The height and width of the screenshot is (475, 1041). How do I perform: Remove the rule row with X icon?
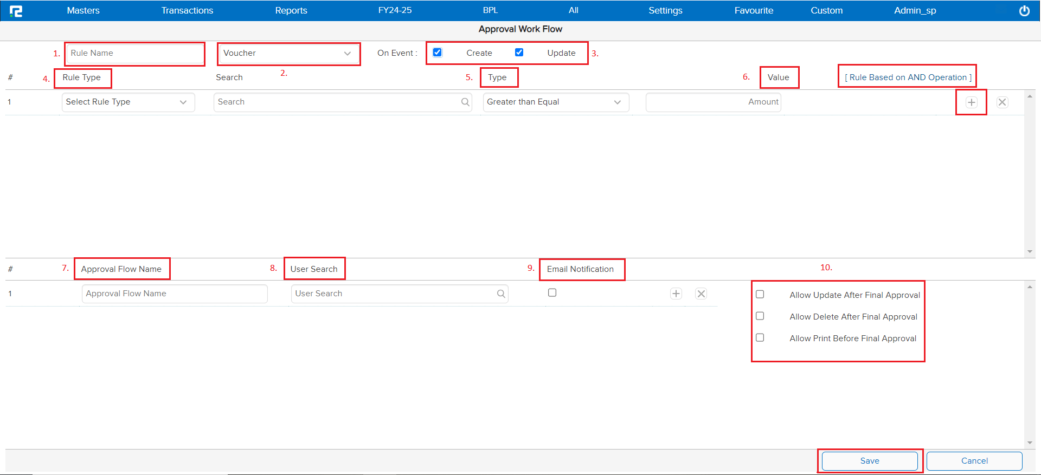(1002, 102)
